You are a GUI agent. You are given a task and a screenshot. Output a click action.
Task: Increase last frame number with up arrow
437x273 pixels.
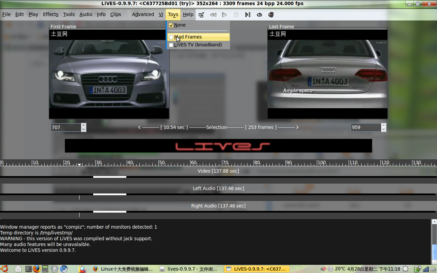pyautogui.click(x=384, y=125)
